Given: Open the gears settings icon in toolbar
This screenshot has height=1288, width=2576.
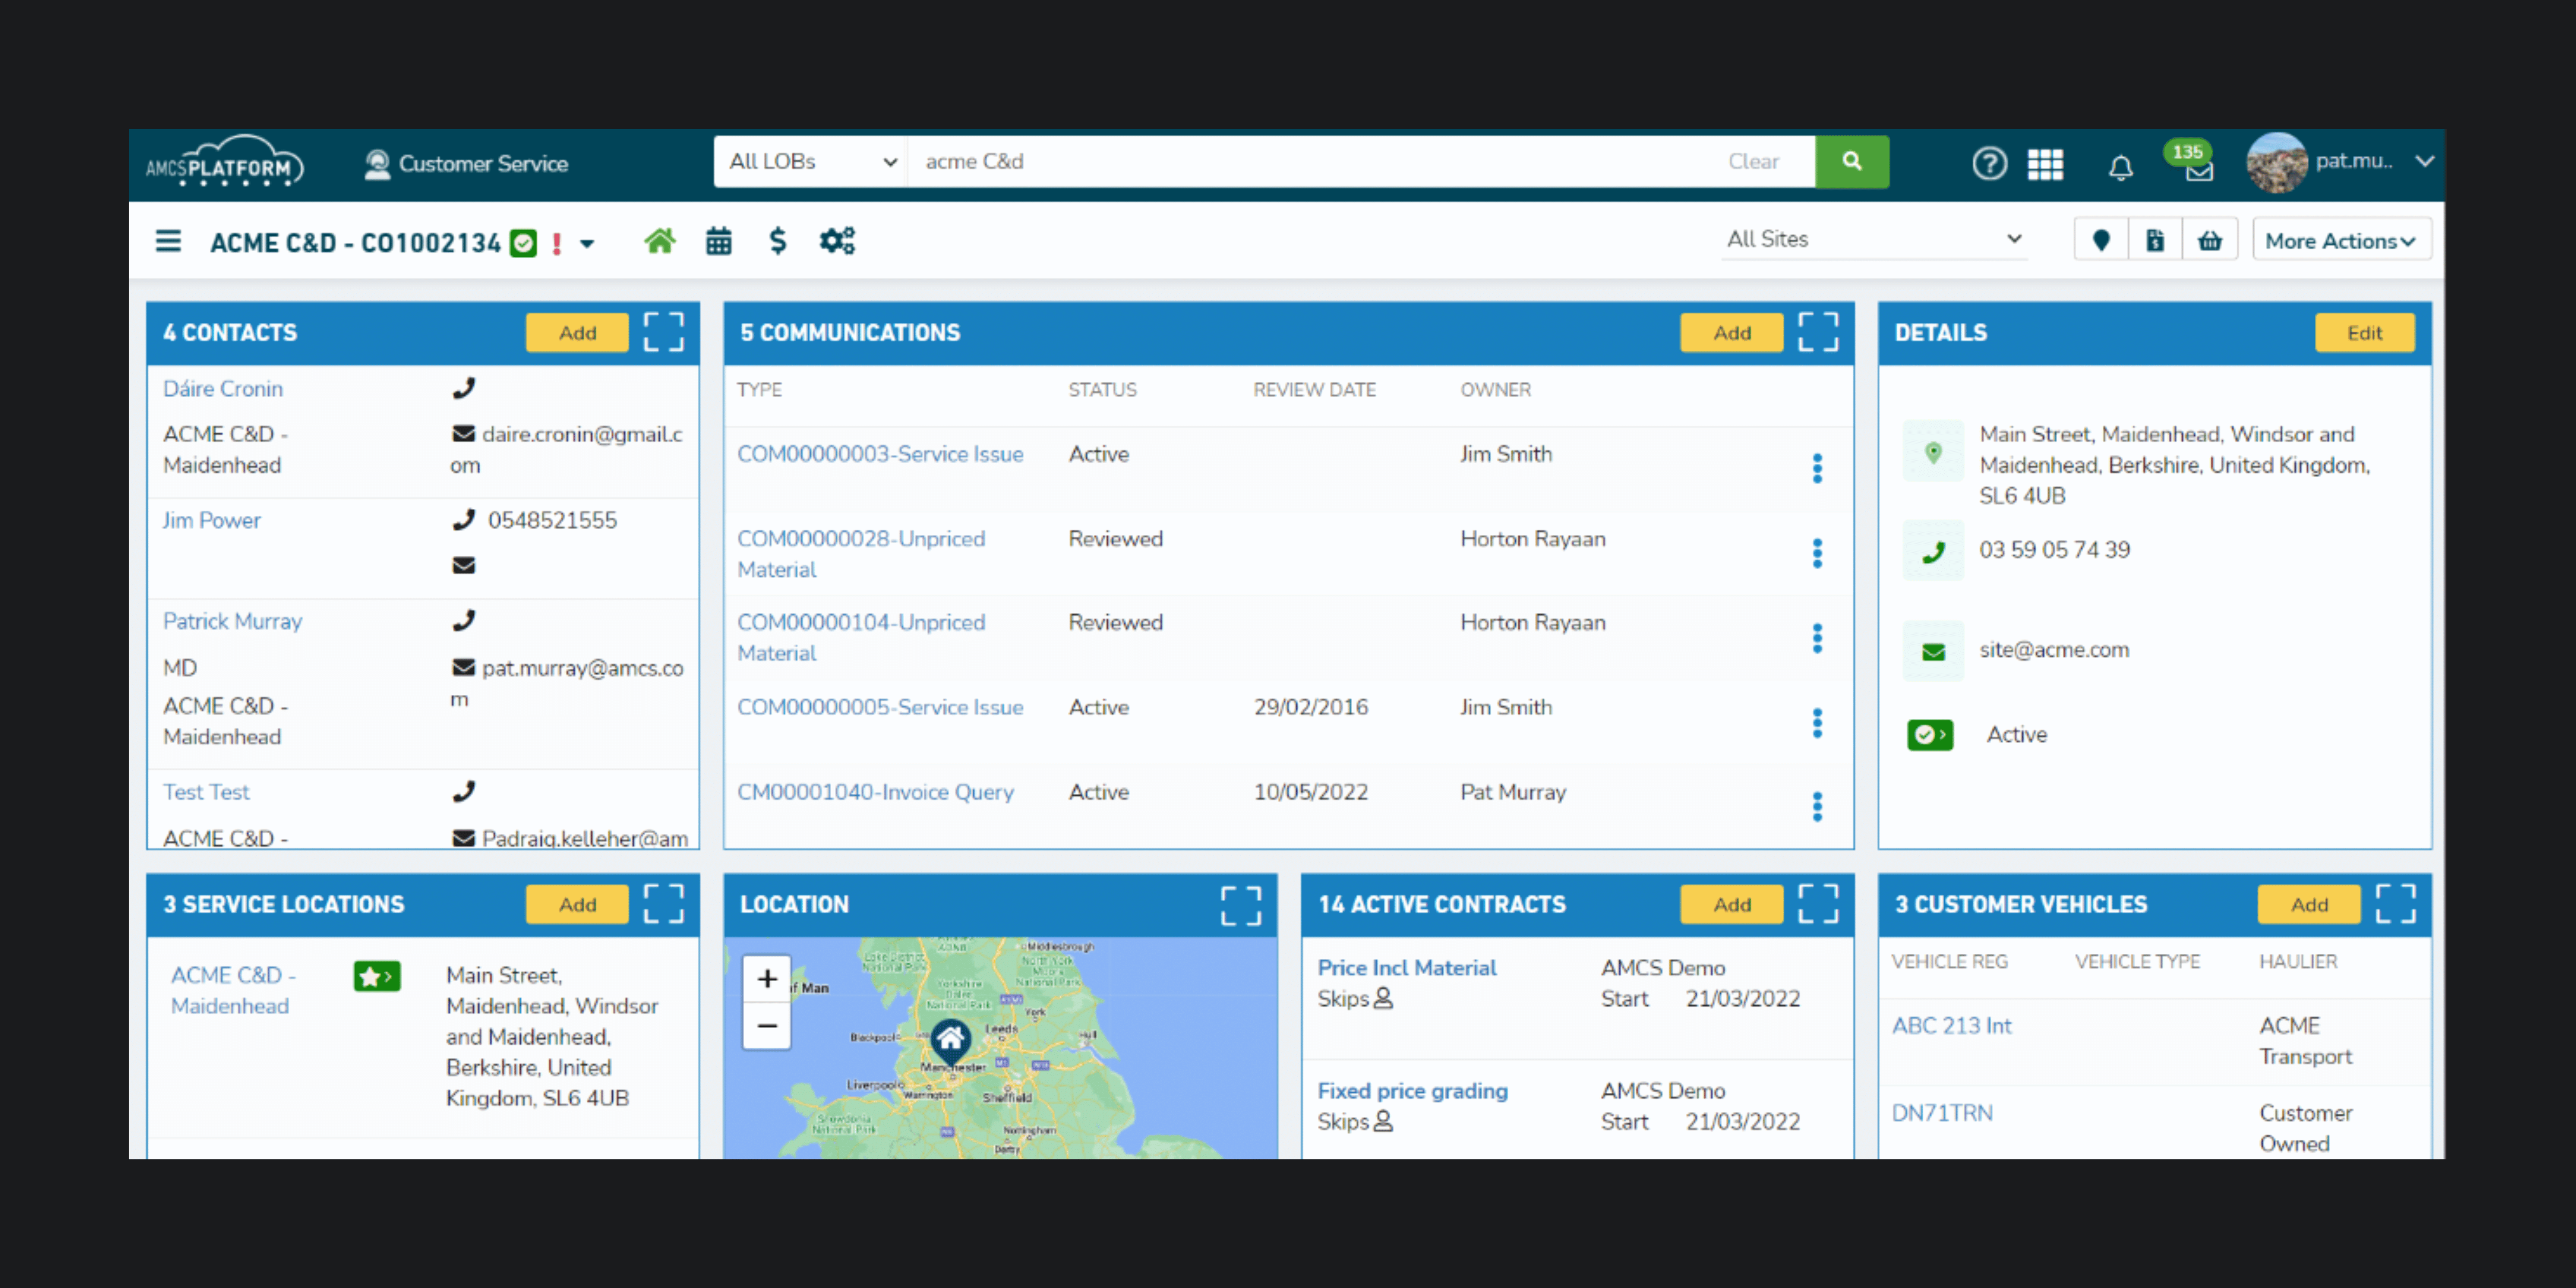Looking at the screenshot, I should click(837, 241).
